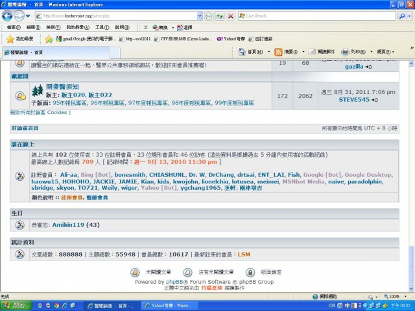The height and width of the screenshot is (311, 415).
Task: Click the newest member LSM link
Action: (244, 255)
